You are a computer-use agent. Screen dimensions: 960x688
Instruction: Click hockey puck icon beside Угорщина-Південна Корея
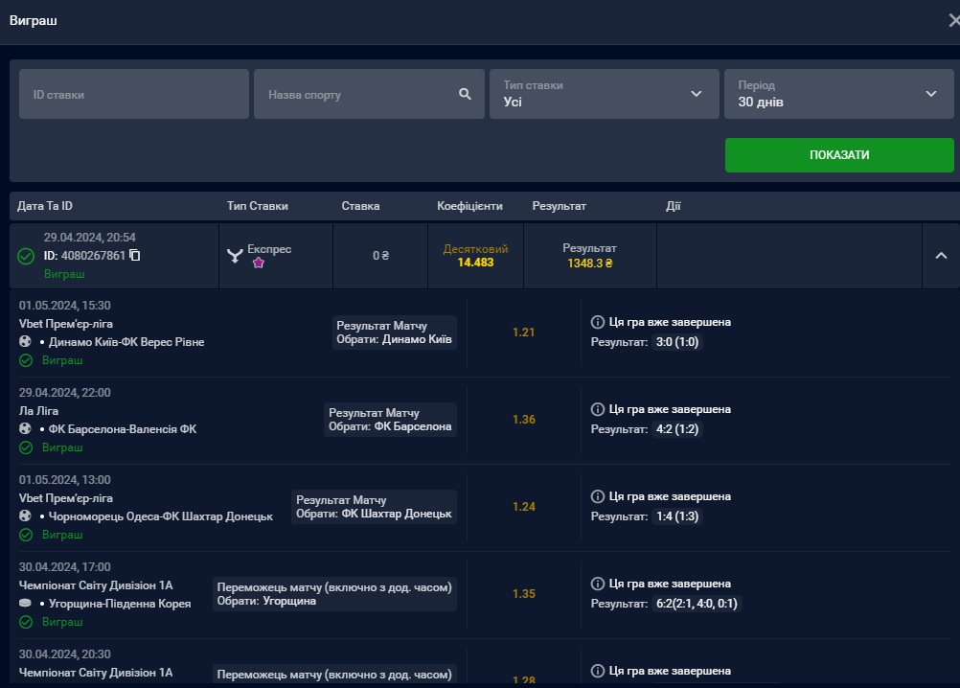pos(25,603)
